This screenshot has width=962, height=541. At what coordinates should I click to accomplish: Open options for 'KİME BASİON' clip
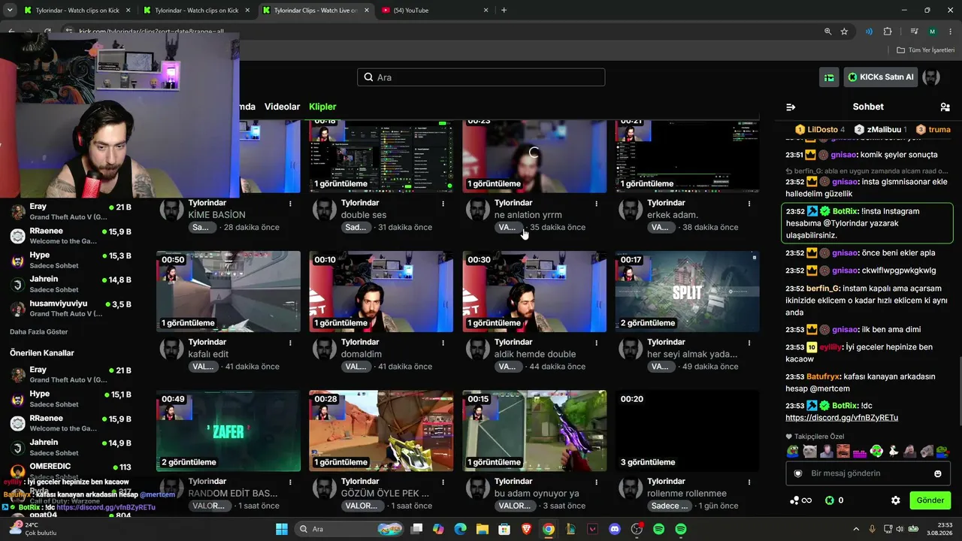(291, 204)
